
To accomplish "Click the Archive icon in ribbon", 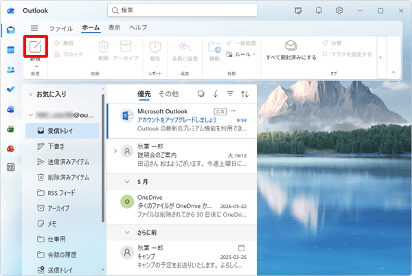I will (x=126, y=47).
